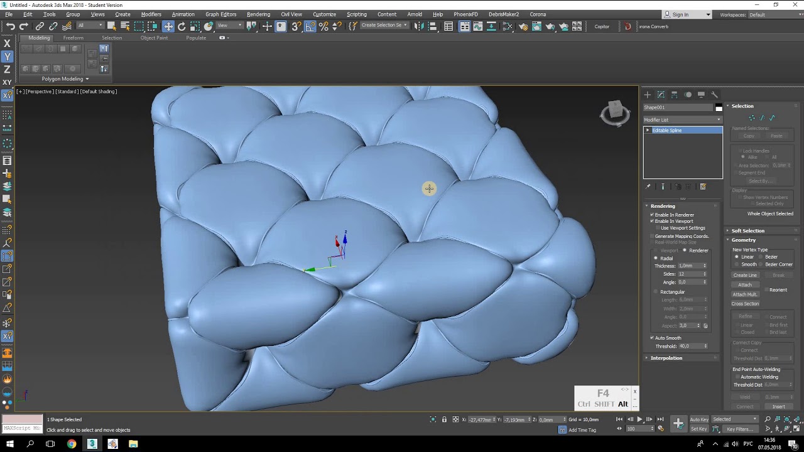The width and height of the screenshot is (804, 452).
Task: Click the Shape001 object color swatch
Action: tap(719, 108)
